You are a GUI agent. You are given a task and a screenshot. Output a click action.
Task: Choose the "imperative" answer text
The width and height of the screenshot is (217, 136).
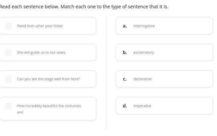point(143,106)
